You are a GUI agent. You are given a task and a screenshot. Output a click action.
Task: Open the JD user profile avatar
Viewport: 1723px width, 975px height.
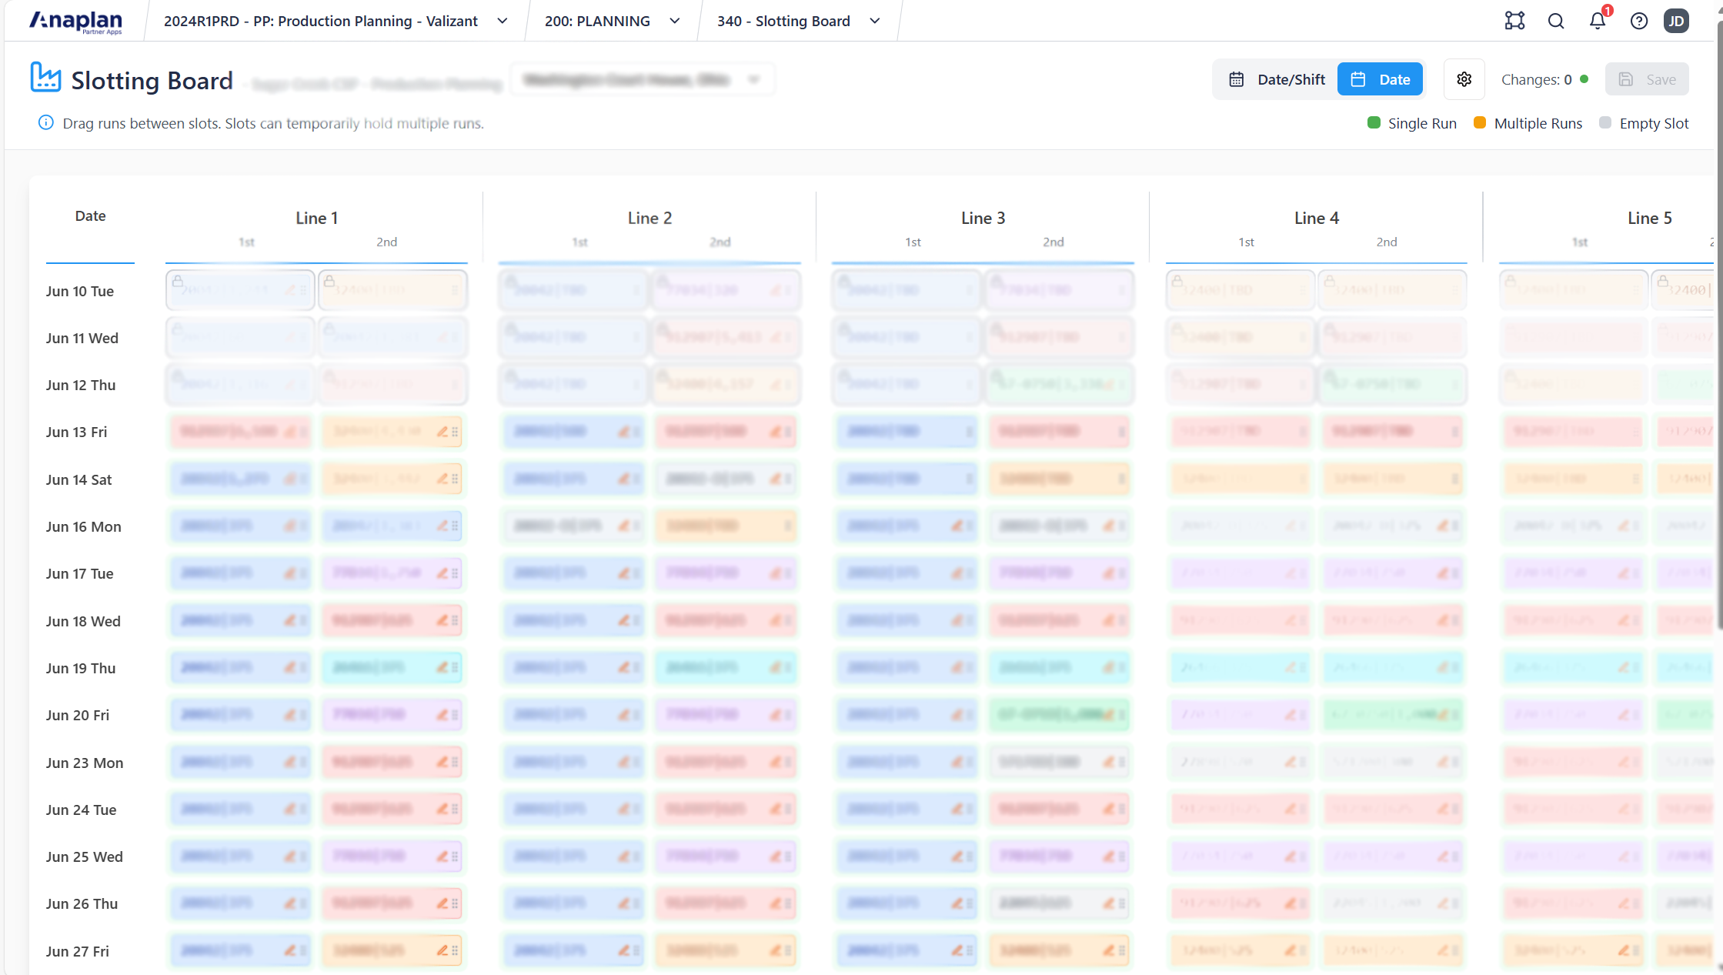click(1676, 21)
